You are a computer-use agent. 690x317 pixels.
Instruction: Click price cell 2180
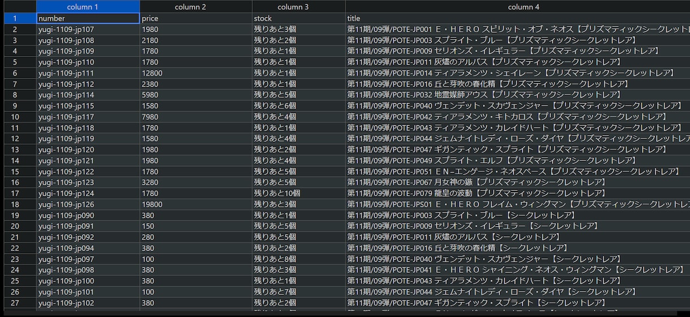[x=196, y=40]
